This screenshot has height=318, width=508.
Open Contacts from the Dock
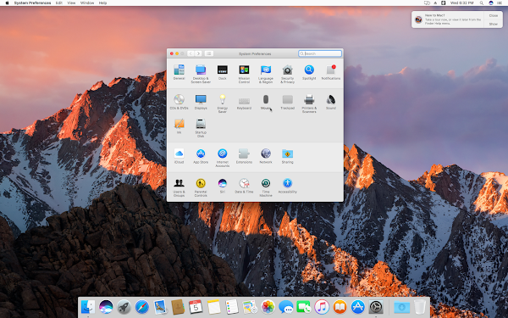(178, 307)
